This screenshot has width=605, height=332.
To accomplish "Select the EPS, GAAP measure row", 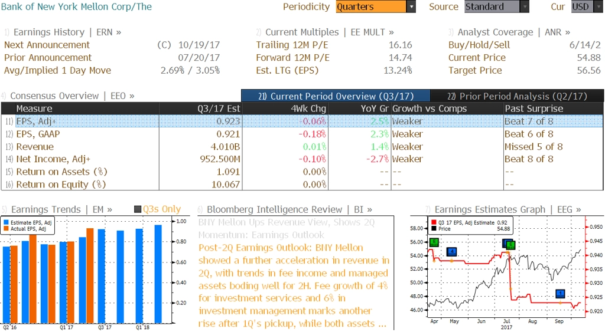I will [x=302, y=134].
